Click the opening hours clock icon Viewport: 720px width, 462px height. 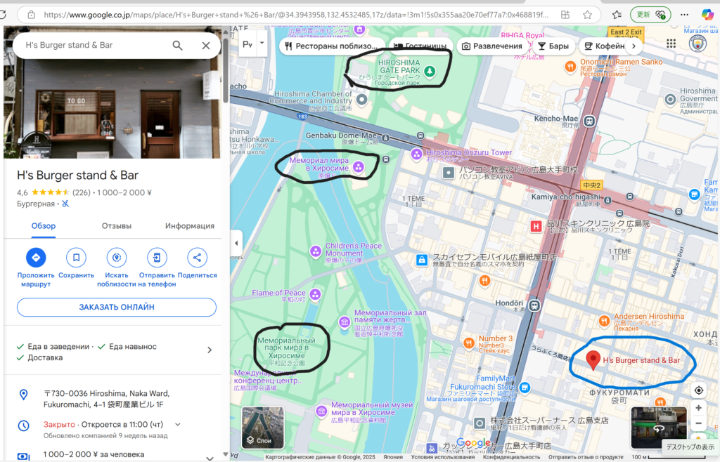click(23, 425)
